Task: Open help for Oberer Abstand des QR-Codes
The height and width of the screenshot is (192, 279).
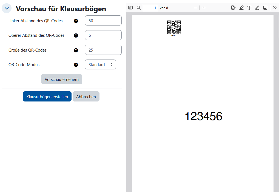Action: 76,36
